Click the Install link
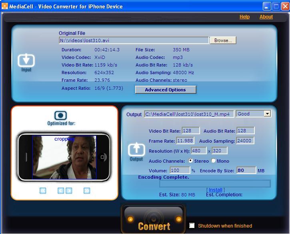290x234 pixels. tap(216, 190)
